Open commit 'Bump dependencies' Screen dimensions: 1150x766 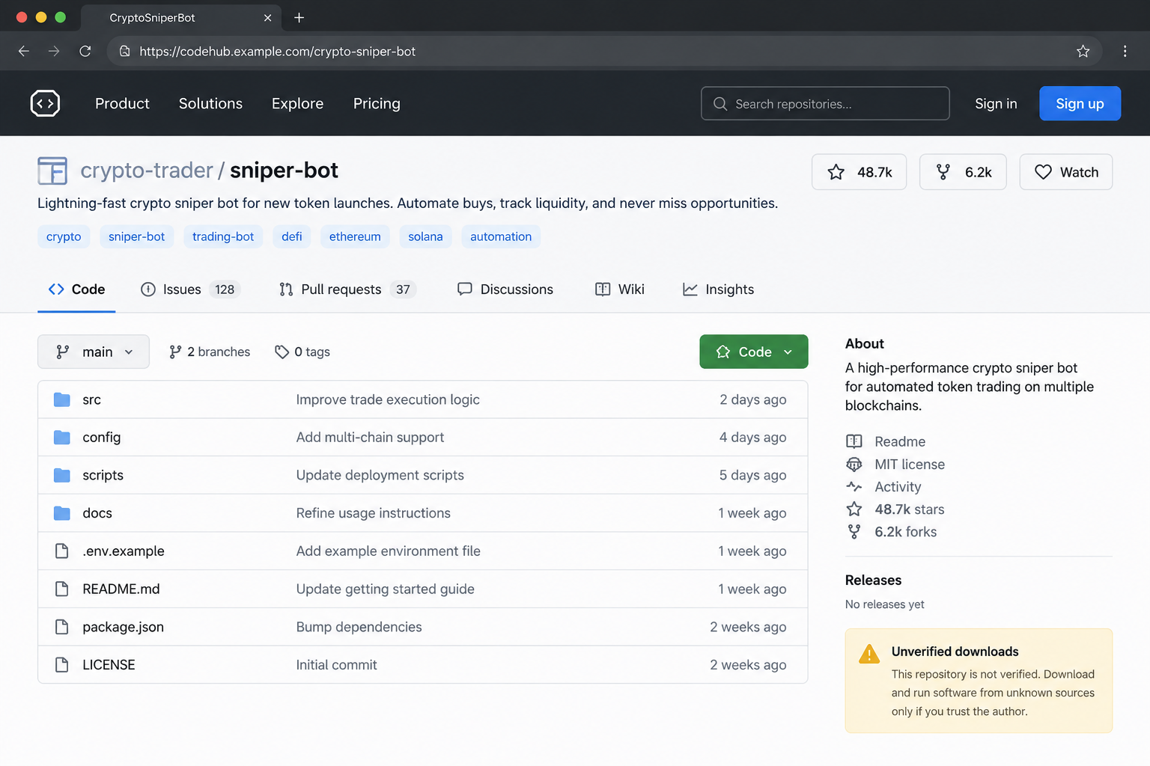[x=359, y=627]
